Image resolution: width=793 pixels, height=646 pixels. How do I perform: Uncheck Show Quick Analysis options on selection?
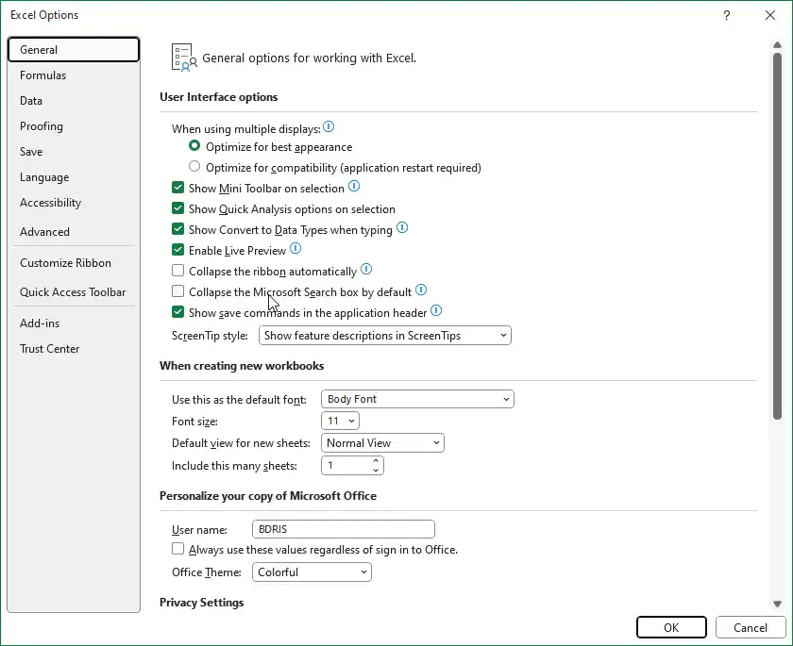[x=178, y=209]
